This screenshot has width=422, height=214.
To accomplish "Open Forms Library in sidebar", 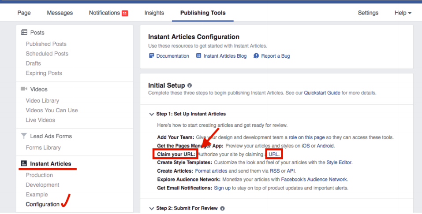I will click(43, 148).
